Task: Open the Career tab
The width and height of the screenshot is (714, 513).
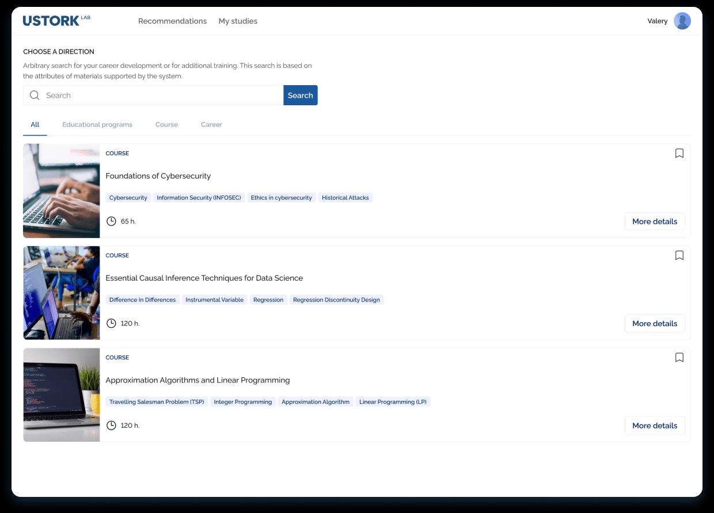Action: pyautogui.click(x=211, y=125)
